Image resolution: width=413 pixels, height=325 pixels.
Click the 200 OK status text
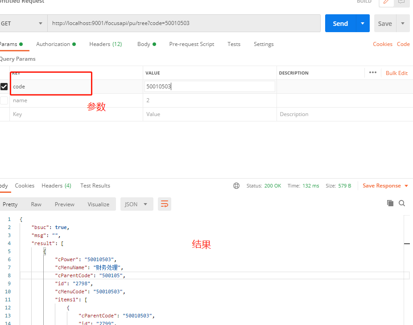click(273, 186)
